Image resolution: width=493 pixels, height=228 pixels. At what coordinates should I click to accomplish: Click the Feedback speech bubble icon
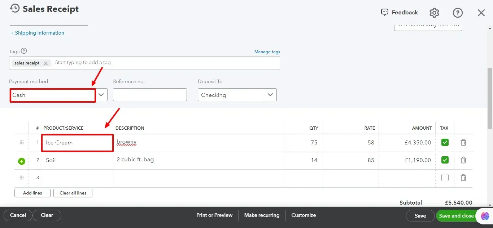(x=385, y=12)
